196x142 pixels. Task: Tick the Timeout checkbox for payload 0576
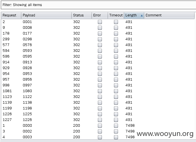click(x=116, y=45)
